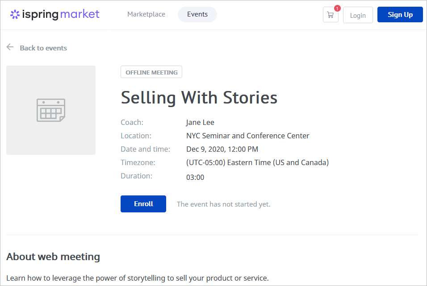Click the OFFLINE MEETING tag
The height and width of the screenshot is (286, 427).
[x=151, y=72]
